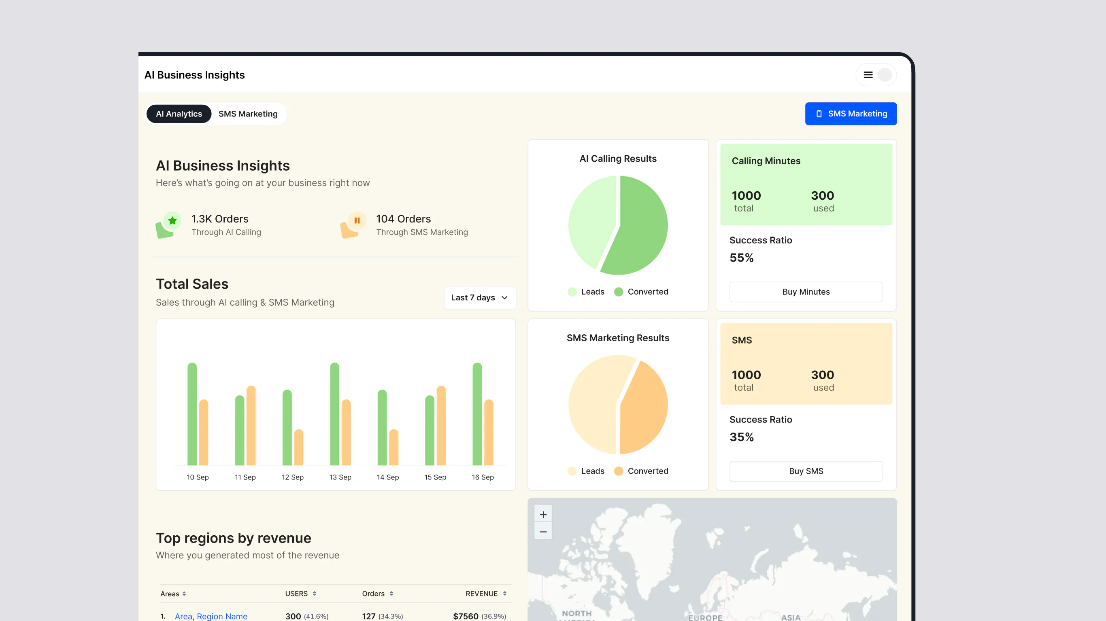Toggle Converted legend in SMS Marketing Results
Screen dimensions: 1106x621
coord(641,471)
